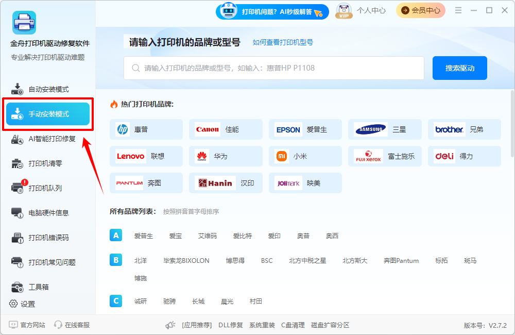Choose 奥普 brand

pyautogui.click(x=303, y=236)
